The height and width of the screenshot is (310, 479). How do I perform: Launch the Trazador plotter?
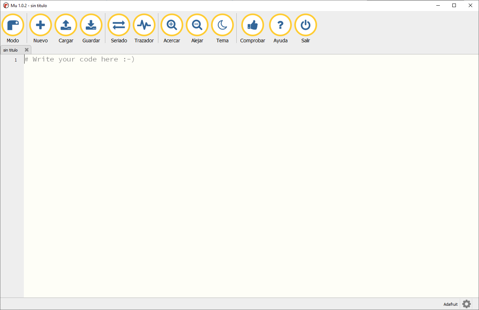(x=144, y=28)
